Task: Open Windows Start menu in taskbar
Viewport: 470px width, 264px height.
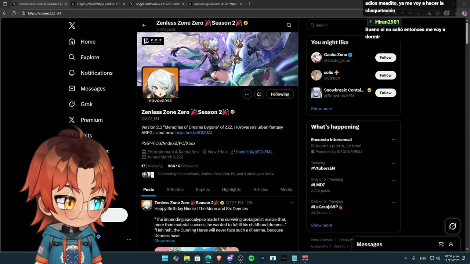Action: [165, 258]
